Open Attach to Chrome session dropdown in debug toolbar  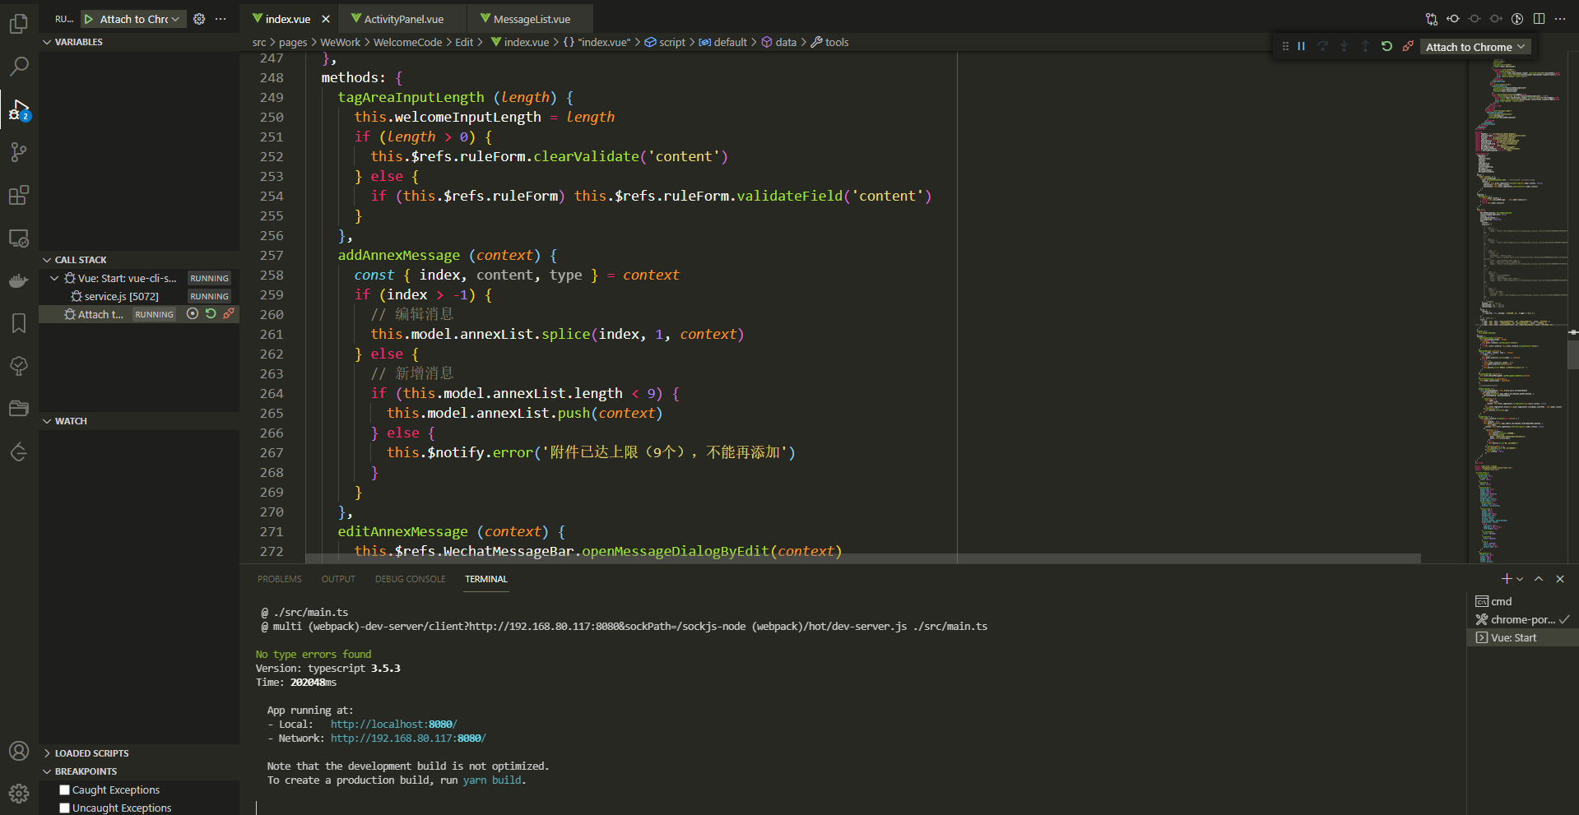[x=1475, y=47]
